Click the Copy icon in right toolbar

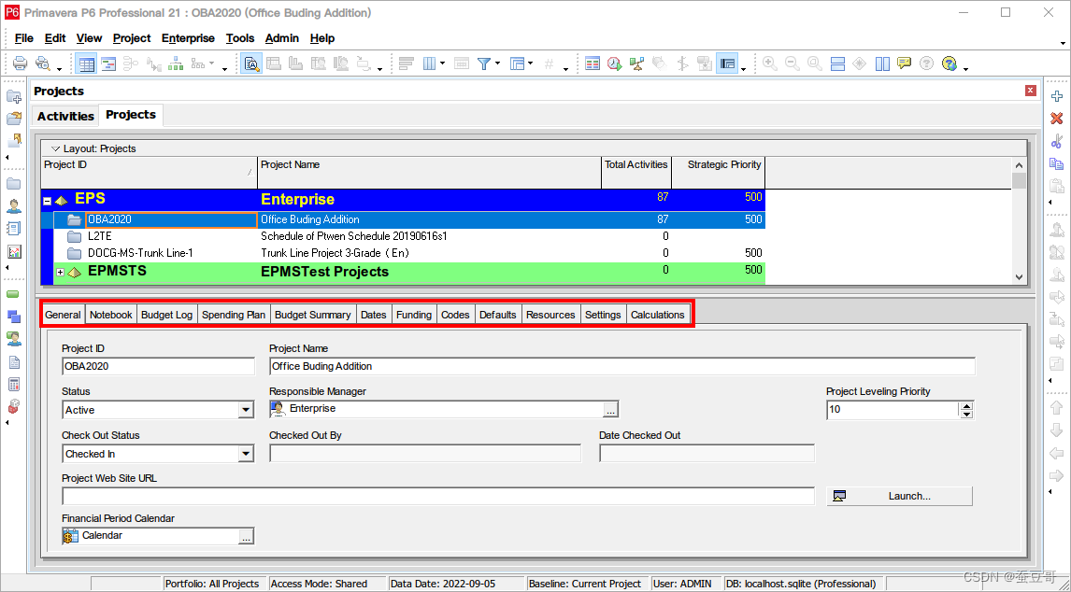[1057, 164]
